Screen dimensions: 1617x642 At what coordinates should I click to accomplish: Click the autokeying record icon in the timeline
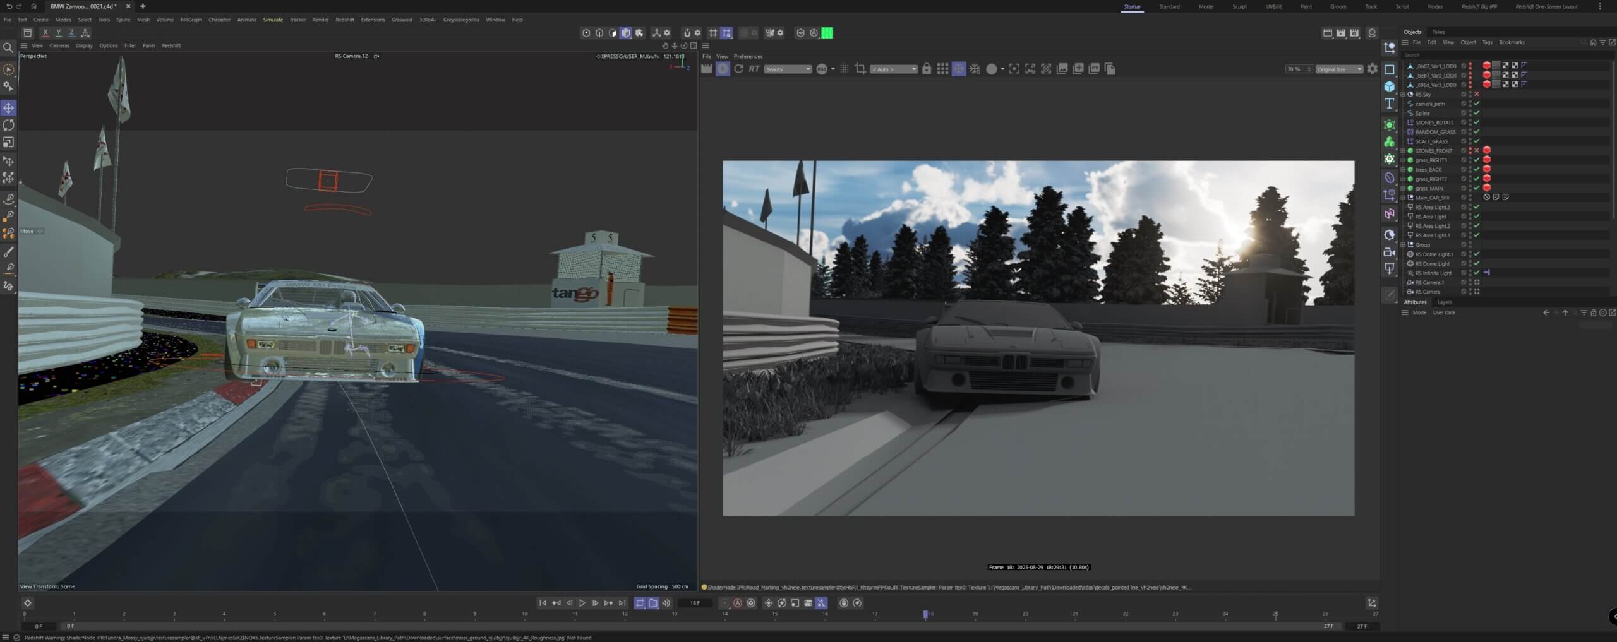[x=737, y=603]
